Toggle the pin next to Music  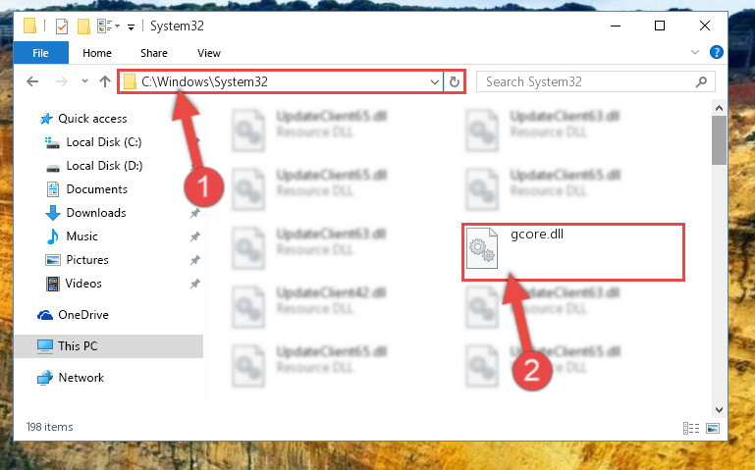pyautogui.click(x=195, y=236)
